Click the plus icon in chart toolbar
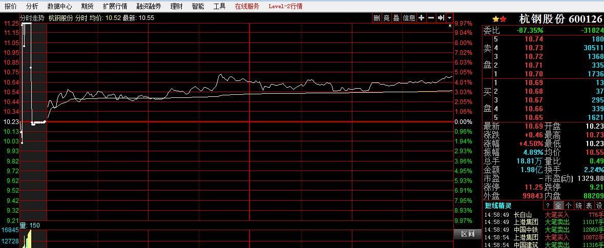 point(422,18)
